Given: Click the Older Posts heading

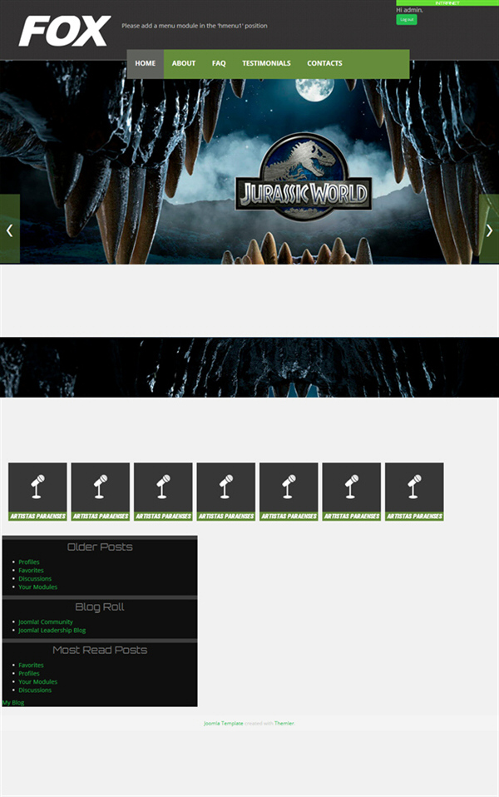Looking at the screenshot, I should [100, 547].
